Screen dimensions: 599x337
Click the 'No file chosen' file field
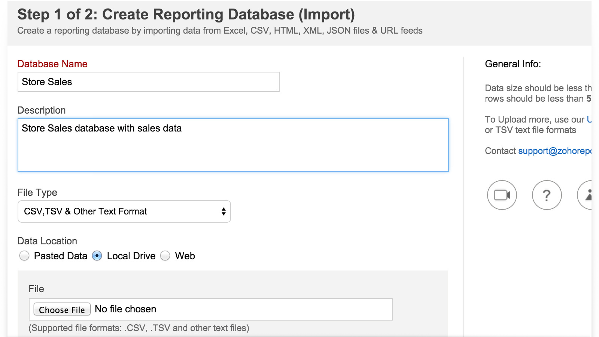125,309
